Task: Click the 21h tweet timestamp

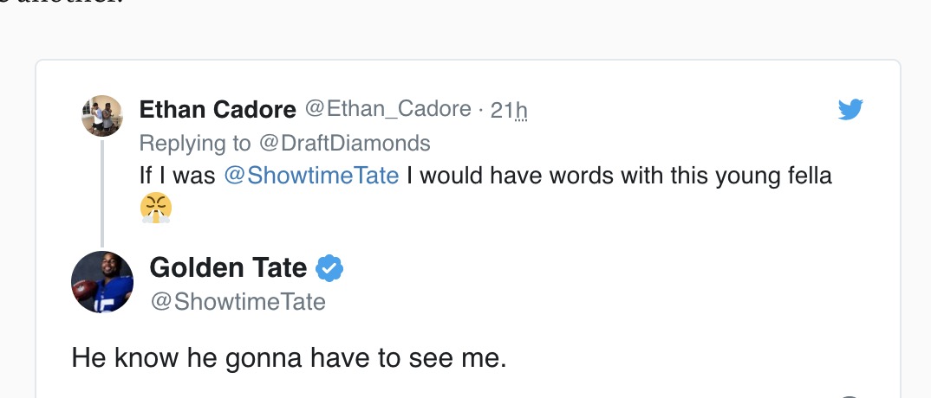Action: pos(509,110)
